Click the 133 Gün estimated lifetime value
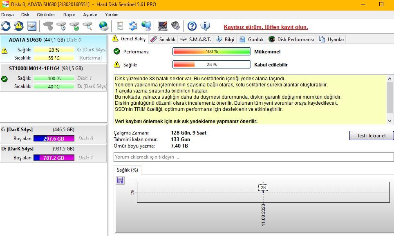 [180, 139]
